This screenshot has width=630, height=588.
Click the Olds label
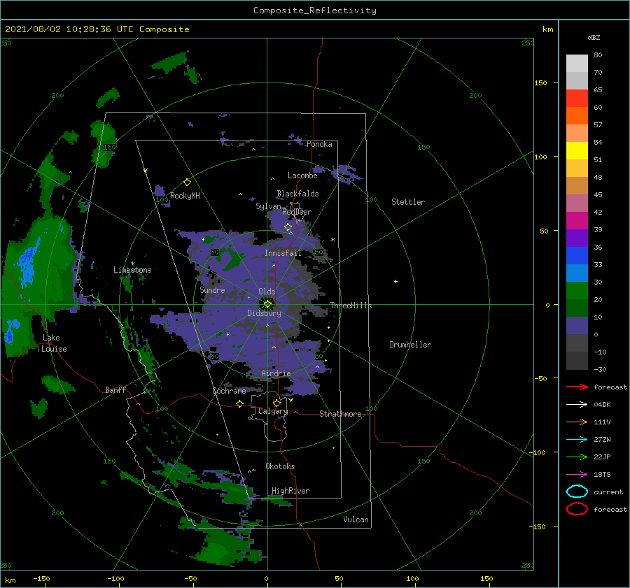click(267, 292)
